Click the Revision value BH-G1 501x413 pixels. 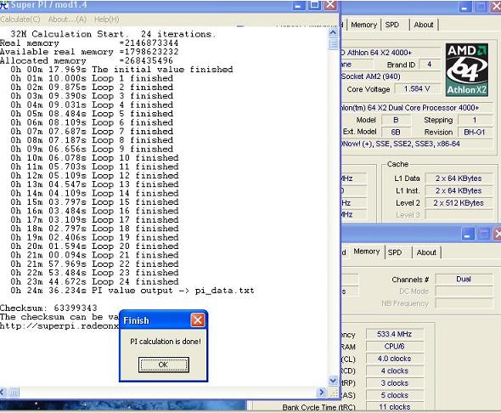click(475, 132)
